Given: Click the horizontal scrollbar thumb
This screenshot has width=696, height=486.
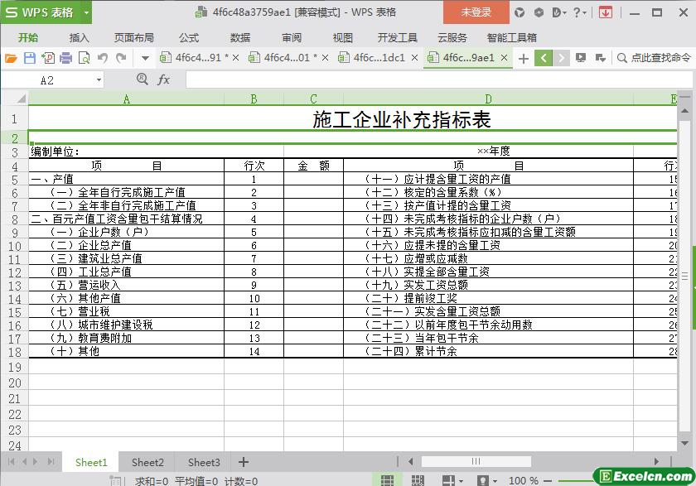Looking at the screenshot, I should (476, 462).
